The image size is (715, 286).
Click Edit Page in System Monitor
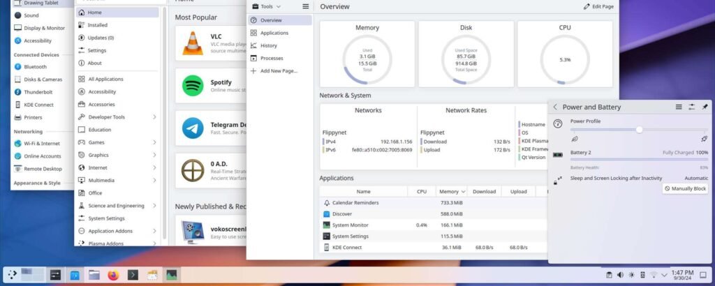598,6
